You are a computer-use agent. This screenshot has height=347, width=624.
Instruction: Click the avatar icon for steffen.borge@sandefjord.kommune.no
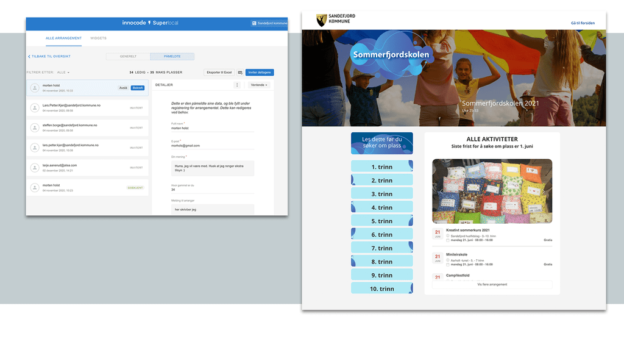point(35,127)
